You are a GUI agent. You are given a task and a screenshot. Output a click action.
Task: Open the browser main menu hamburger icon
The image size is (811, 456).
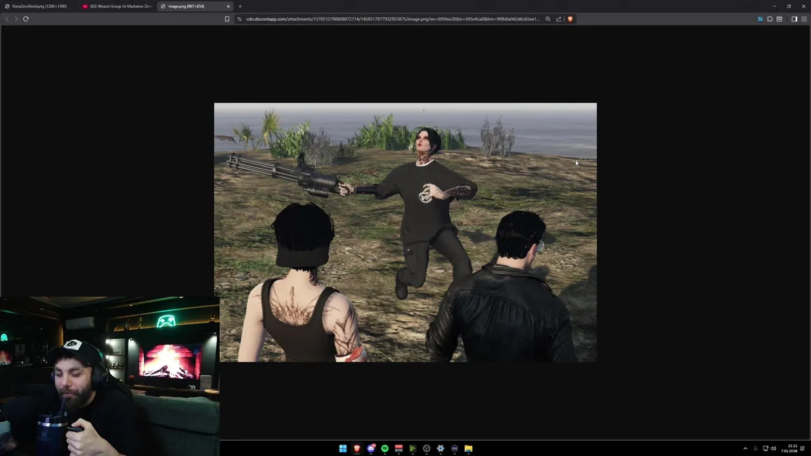pos(804,19)
